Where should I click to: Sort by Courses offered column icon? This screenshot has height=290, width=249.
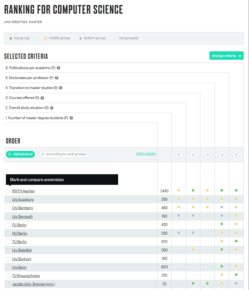tap(193, 155)
